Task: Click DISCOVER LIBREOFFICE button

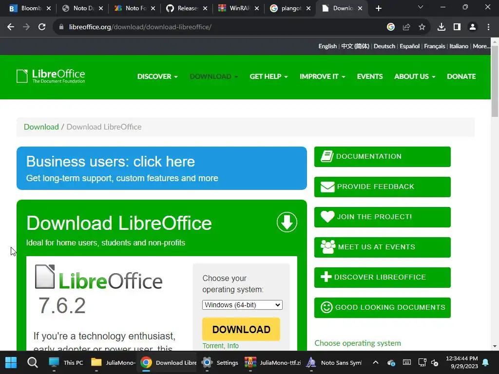Action: 382,277
